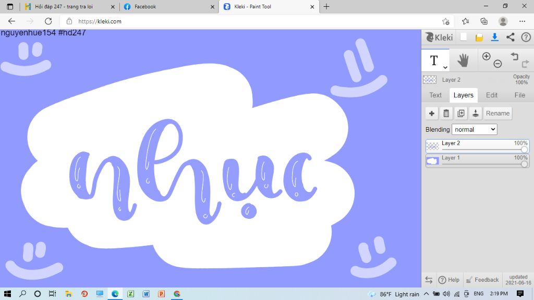Open an image file via folder icon
The width and height of the screenshot is (534, 300).
coord(479,37)
